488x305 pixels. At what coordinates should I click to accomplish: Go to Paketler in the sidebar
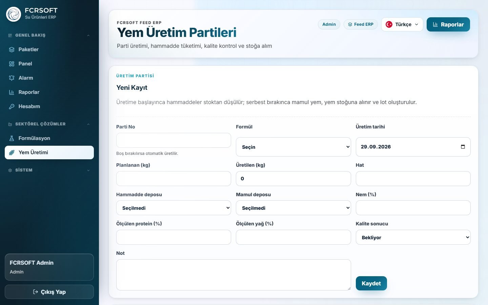coord(49,49)
